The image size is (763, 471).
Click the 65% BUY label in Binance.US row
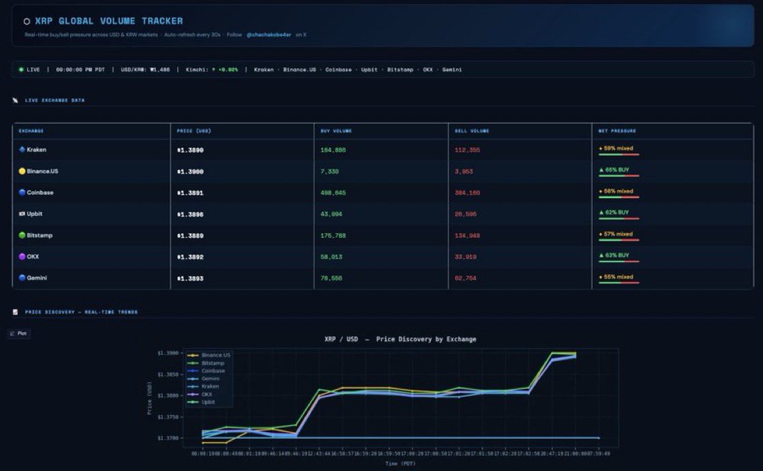pyautogui.click(x=614, y=170)
